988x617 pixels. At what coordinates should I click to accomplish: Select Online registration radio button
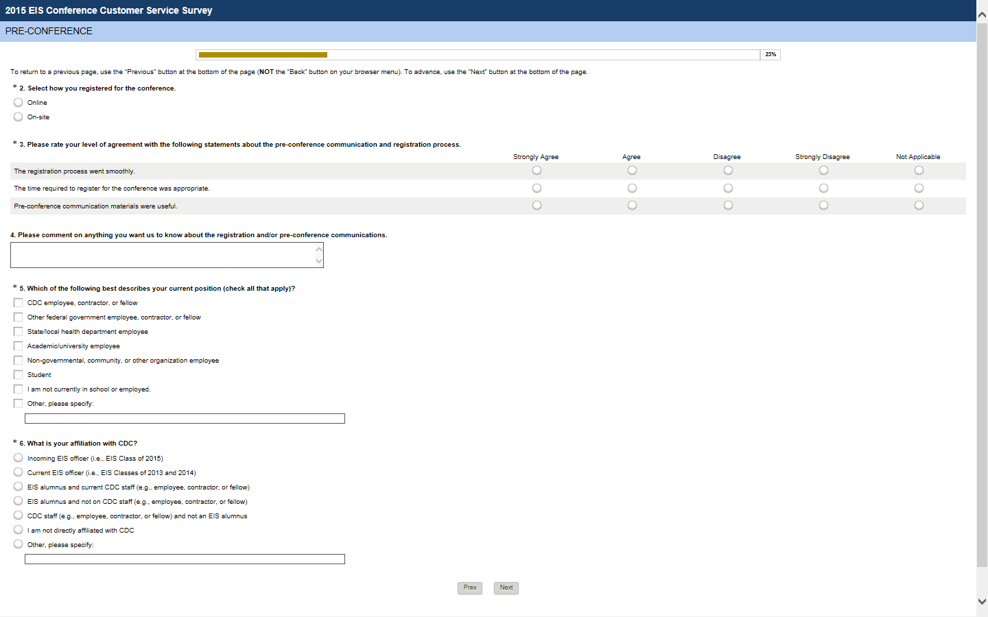[x=19, y=102]
